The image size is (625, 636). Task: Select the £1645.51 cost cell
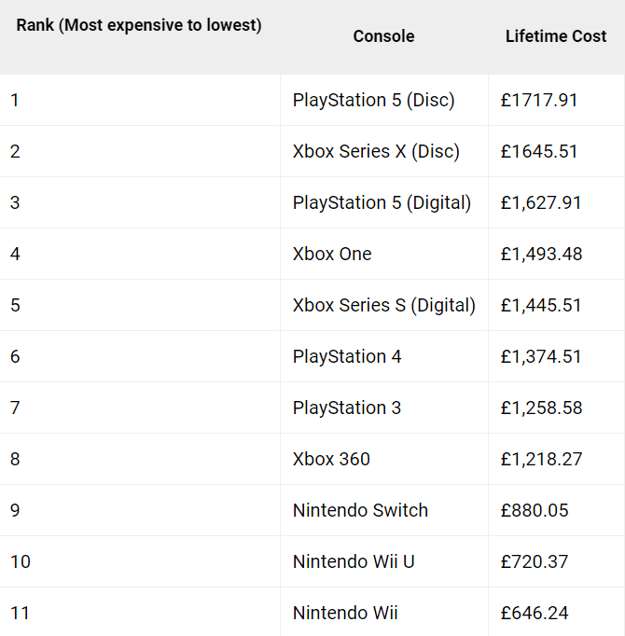(539, 151)
